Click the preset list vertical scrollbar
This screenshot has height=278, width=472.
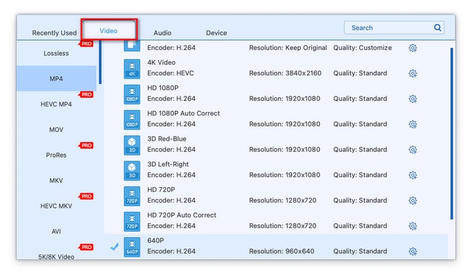451,135
